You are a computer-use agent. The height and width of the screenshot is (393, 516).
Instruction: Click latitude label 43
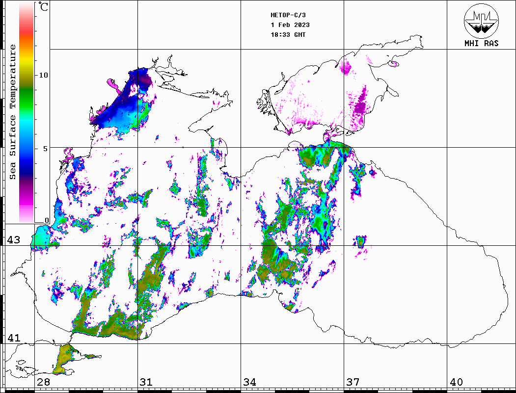[x=14, y=240]
